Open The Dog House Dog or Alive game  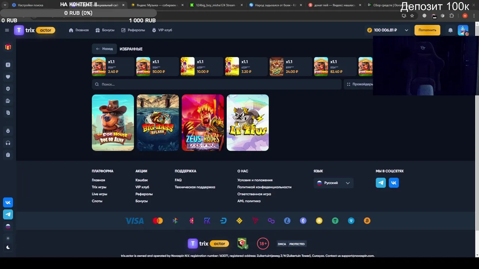coord(113,123)
